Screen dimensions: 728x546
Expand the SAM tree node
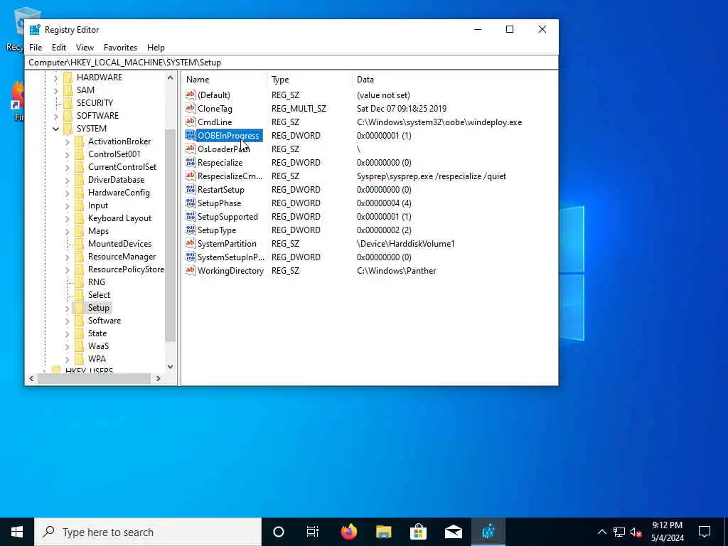point(55,90)
